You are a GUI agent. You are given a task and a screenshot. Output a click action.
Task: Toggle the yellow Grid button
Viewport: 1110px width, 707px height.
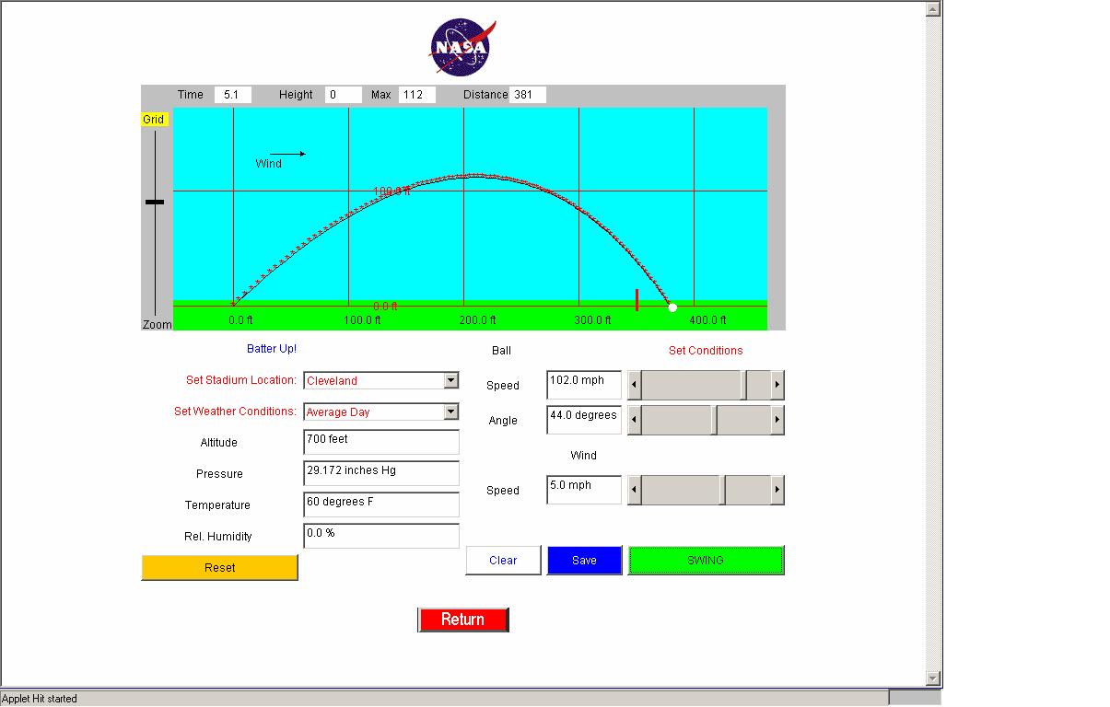(x=154, y=120)
